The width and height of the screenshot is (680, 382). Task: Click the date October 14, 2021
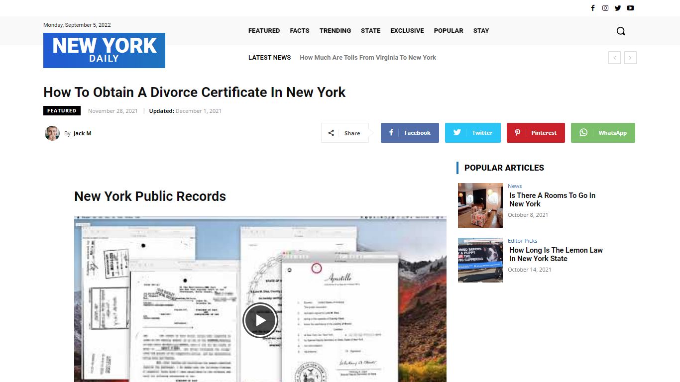(530, 270)
